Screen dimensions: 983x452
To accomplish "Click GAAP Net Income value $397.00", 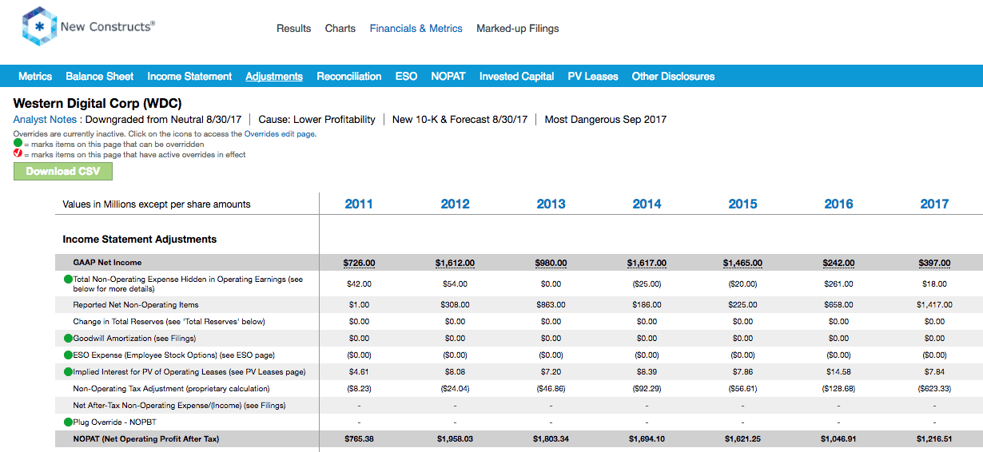I will (x=934, y=263).
